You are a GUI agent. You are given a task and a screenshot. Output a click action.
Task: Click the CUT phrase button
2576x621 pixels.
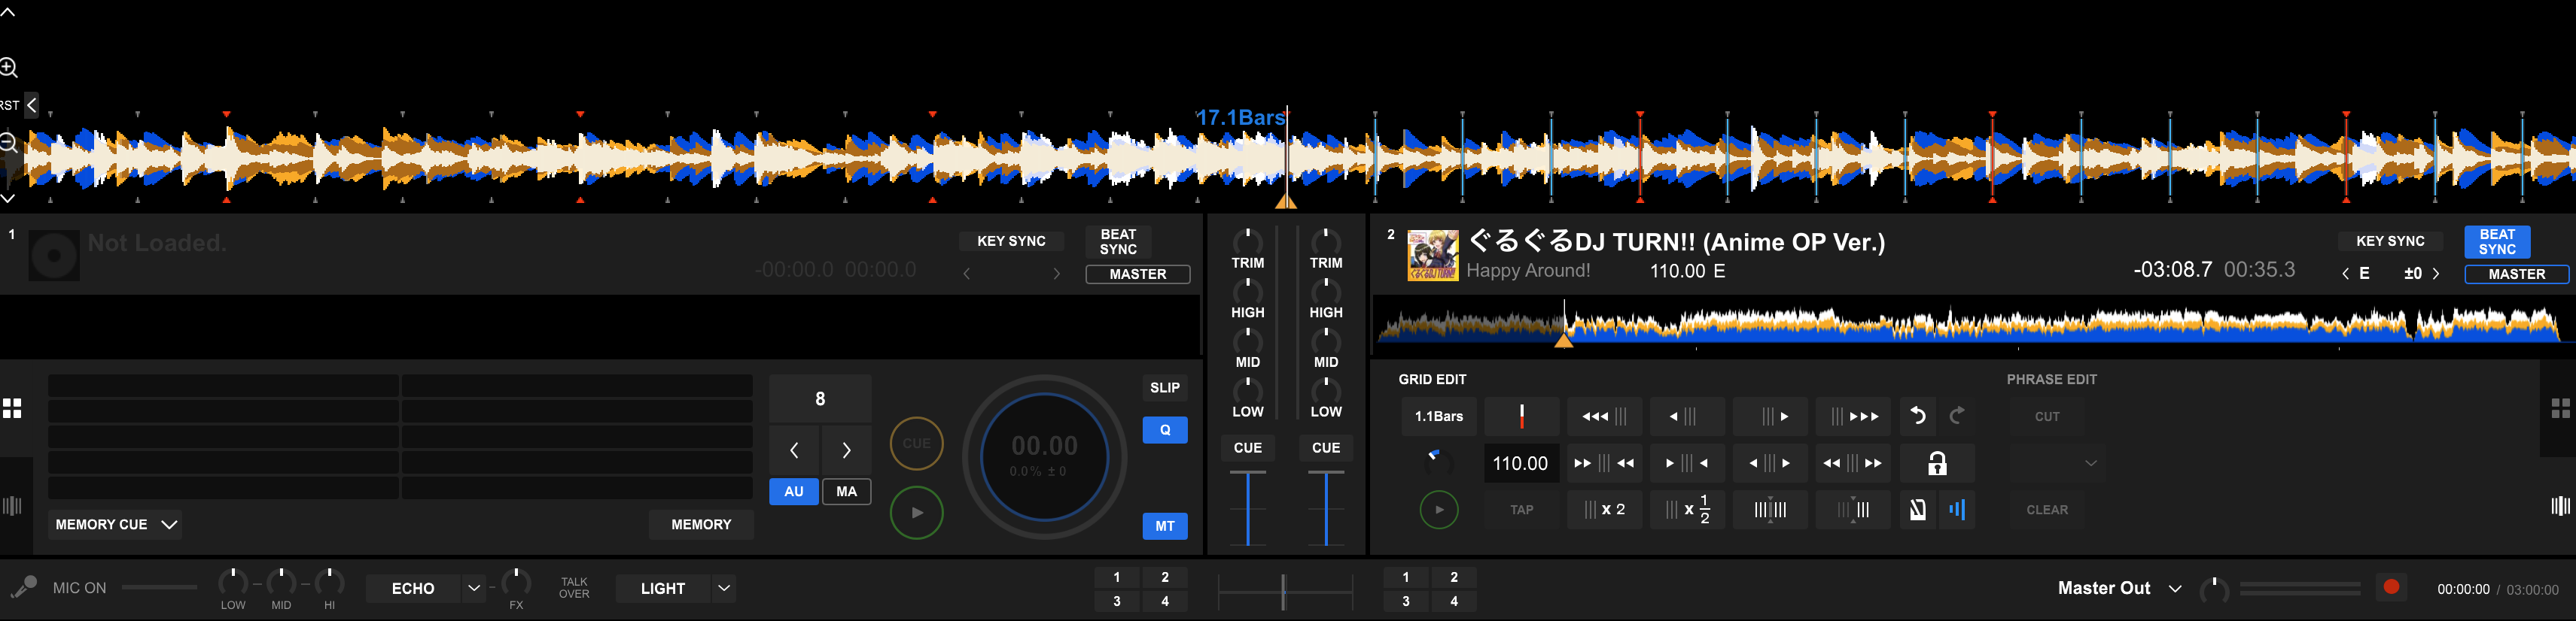point(2047,417)
